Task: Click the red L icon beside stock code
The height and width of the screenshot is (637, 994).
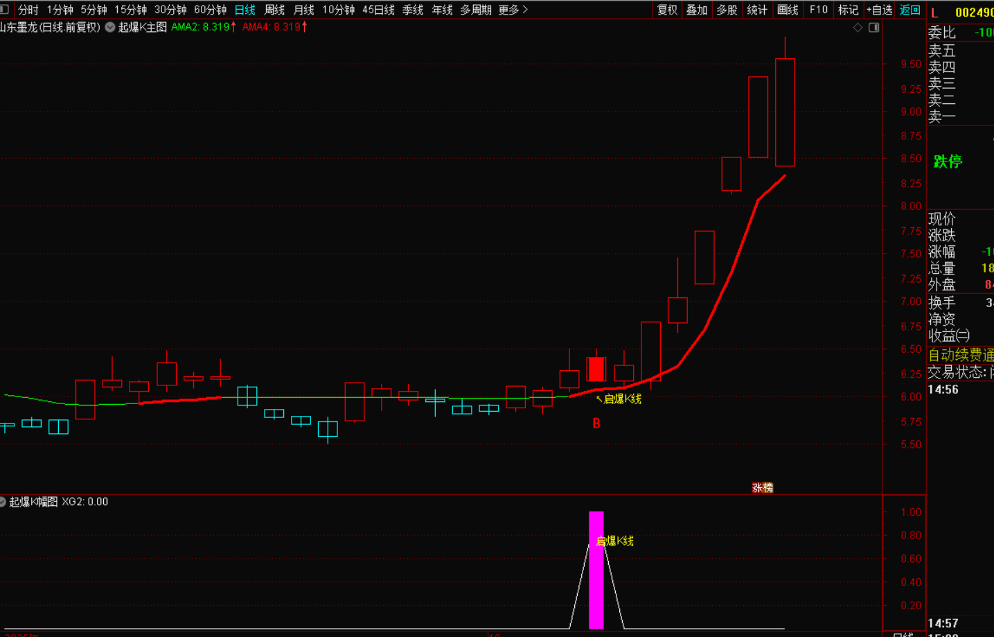Action: (934, 12)
